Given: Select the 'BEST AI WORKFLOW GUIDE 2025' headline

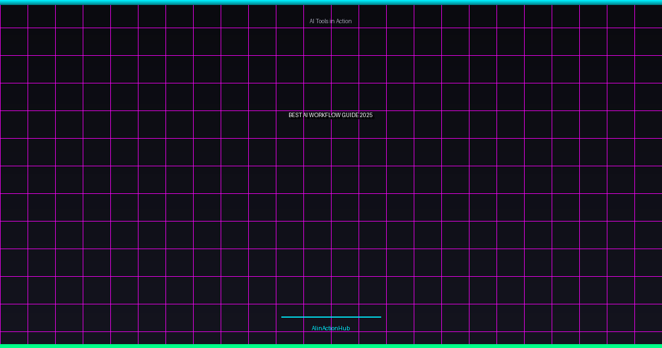Looking at the screenshot, I should [330, 115].
